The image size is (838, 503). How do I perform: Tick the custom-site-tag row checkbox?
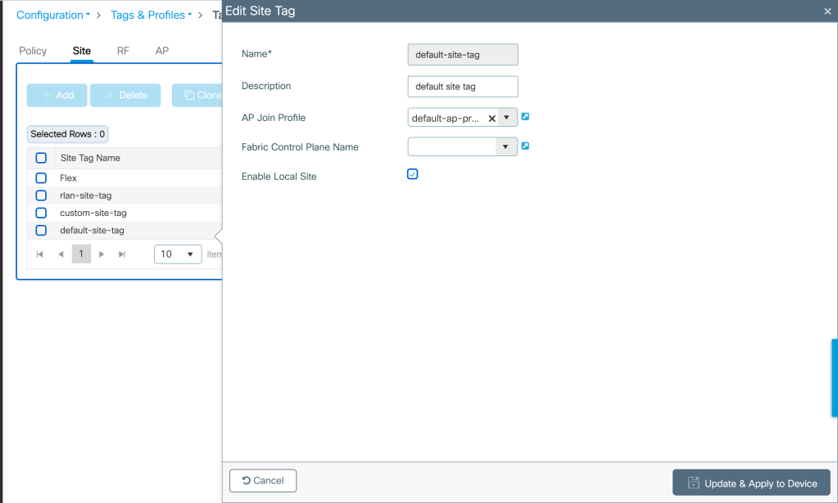coord(41,213)
